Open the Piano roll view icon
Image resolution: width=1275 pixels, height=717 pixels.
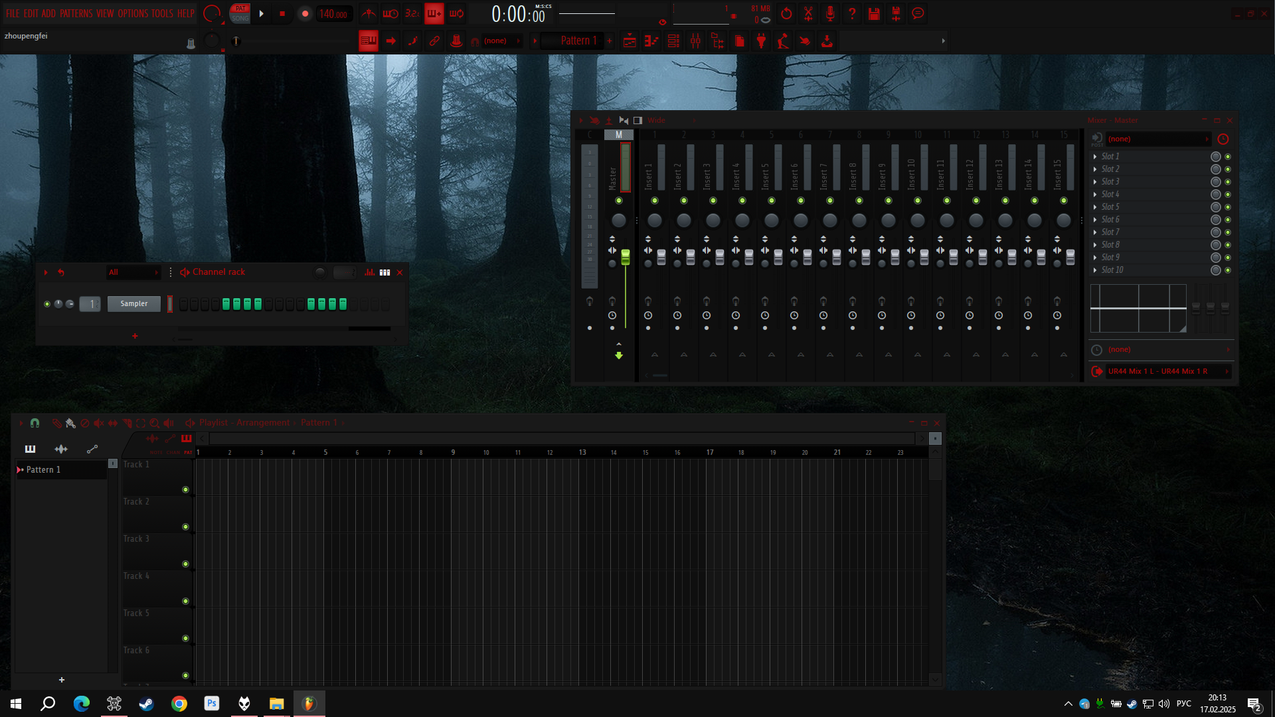651,41
